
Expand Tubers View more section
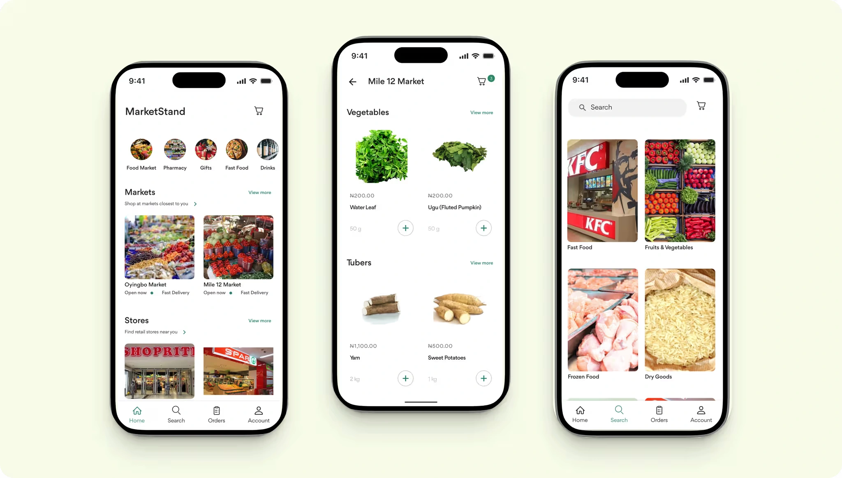click(x=481, y=262)
